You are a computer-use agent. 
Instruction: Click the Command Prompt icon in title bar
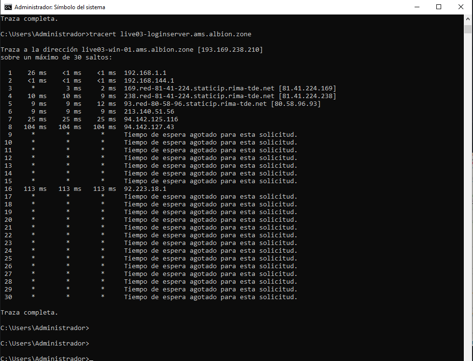(7, 7)
